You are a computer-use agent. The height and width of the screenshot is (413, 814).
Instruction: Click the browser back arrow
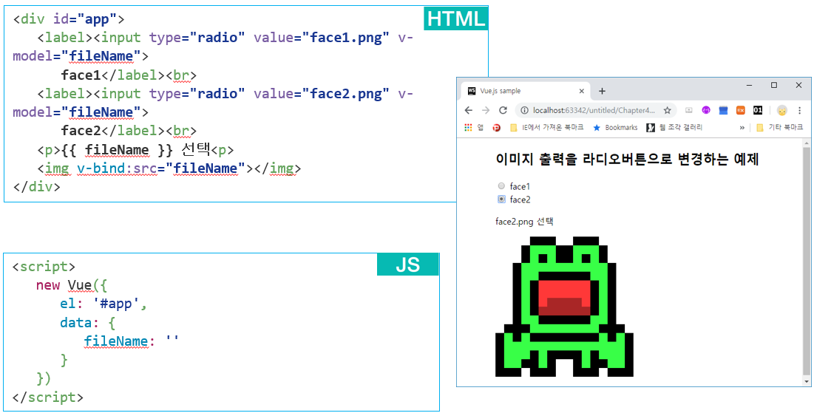click(468, 110)
